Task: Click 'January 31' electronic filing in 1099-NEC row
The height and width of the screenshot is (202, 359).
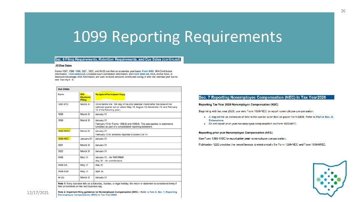Action: point(86,139)
